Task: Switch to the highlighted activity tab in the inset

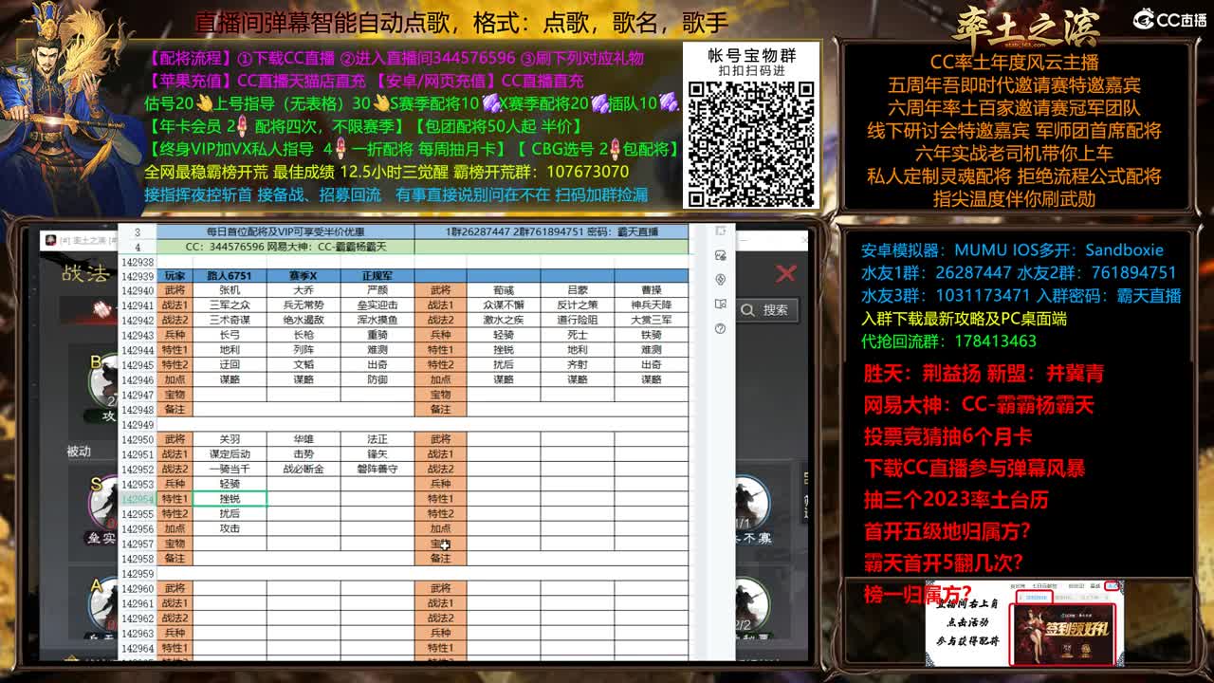Action: (x=1035, y=597)
